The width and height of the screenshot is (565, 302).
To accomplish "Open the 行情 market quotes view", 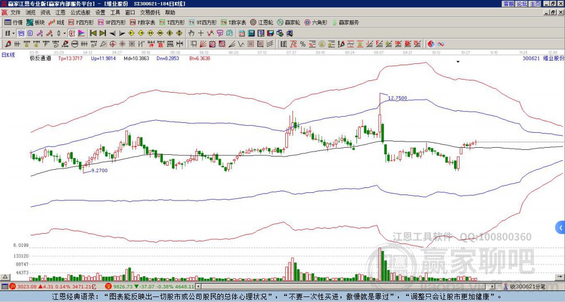I will (x=13, y=22).
